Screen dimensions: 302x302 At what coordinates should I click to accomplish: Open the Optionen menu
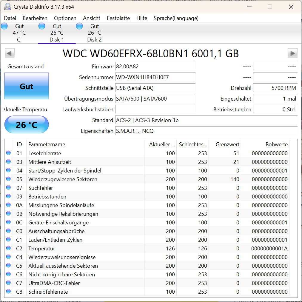65,18
